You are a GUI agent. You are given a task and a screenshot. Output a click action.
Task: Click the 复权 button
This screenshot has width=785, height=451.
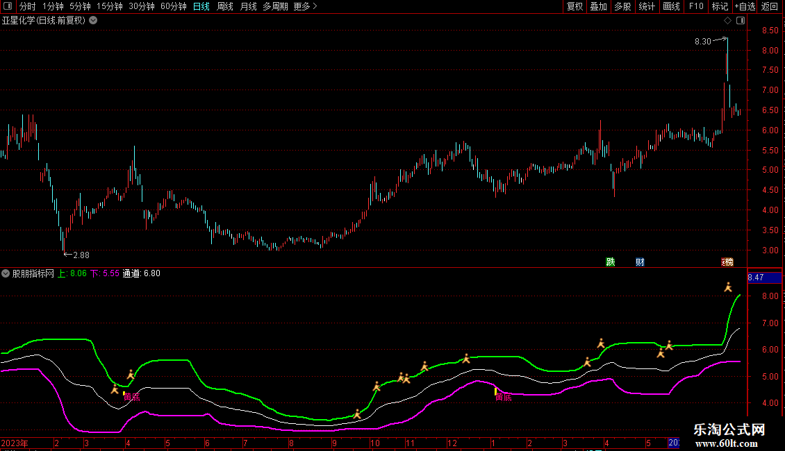point(575,6)
